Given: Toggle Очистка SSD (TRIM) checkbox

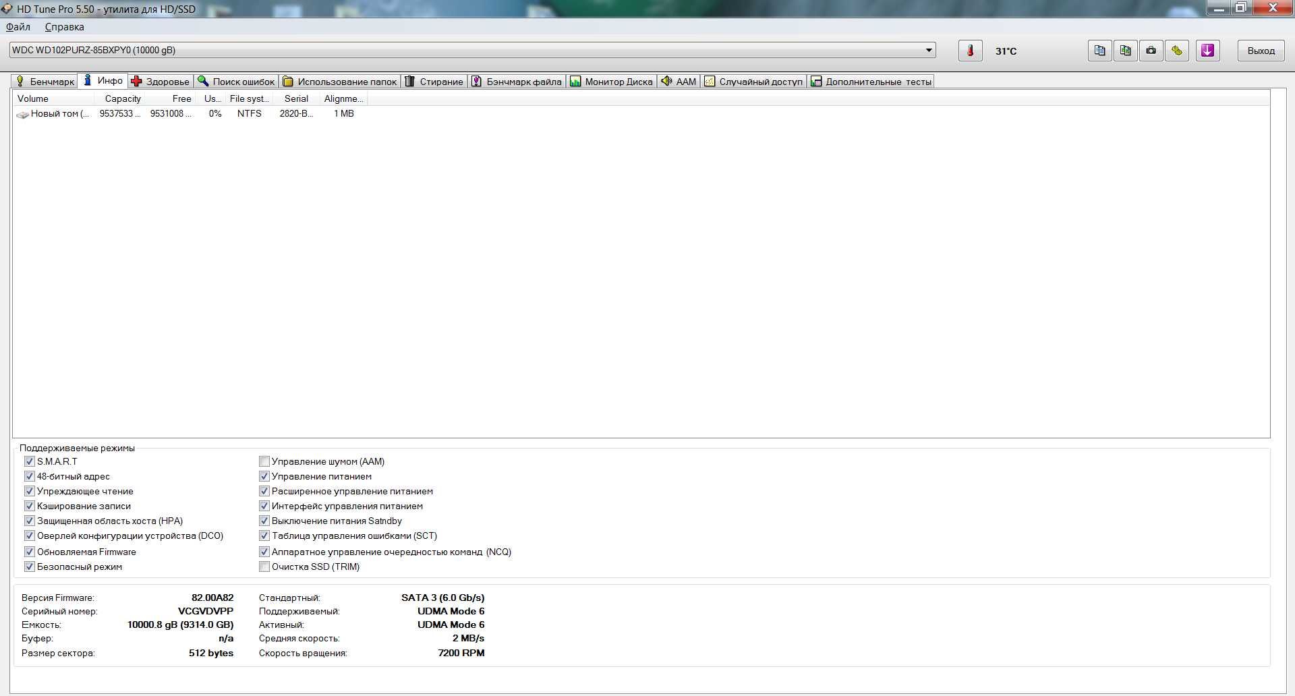Looking at the screenshot, I should coord(264,567).
